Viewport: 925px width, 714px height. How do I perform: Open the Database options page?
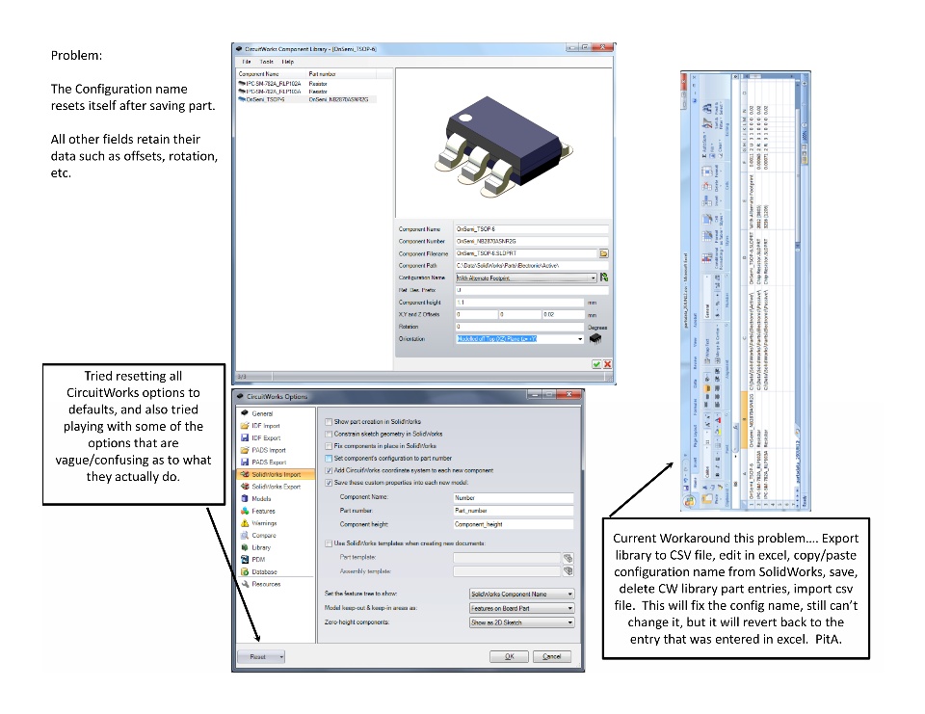pyautogui.click(x=264, y=571)
